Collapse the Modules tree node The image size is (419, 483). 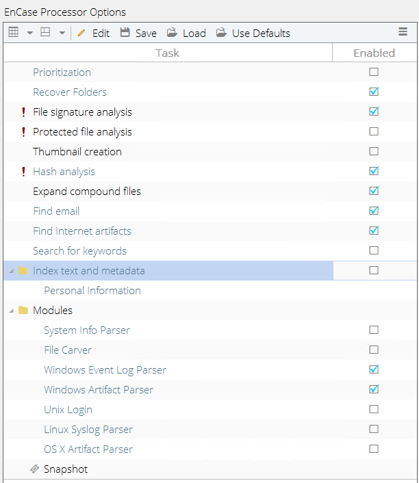click(x=12, y=311)
